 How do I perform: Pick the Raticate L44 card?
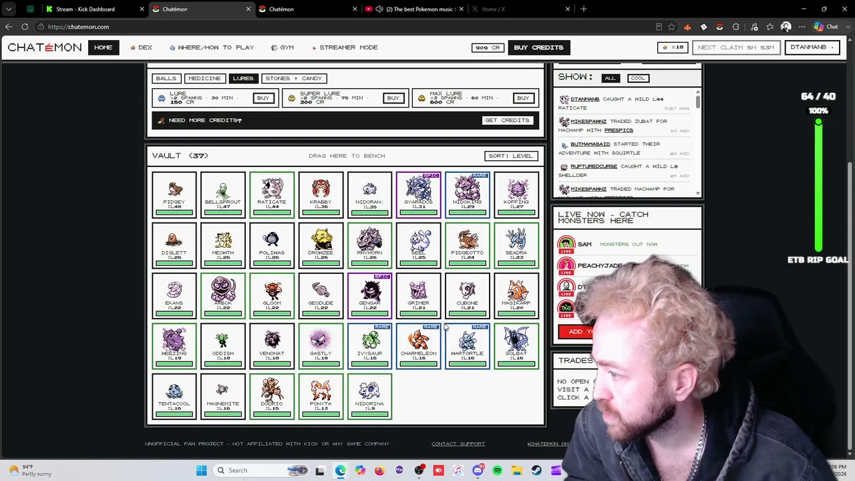272,195
